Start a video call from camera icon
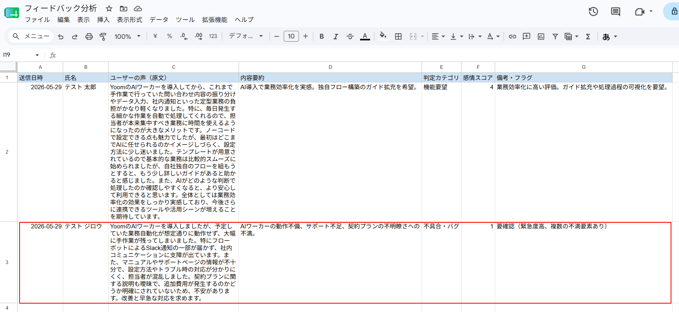This screenshot has width=679, height=312. pos(640,12)
